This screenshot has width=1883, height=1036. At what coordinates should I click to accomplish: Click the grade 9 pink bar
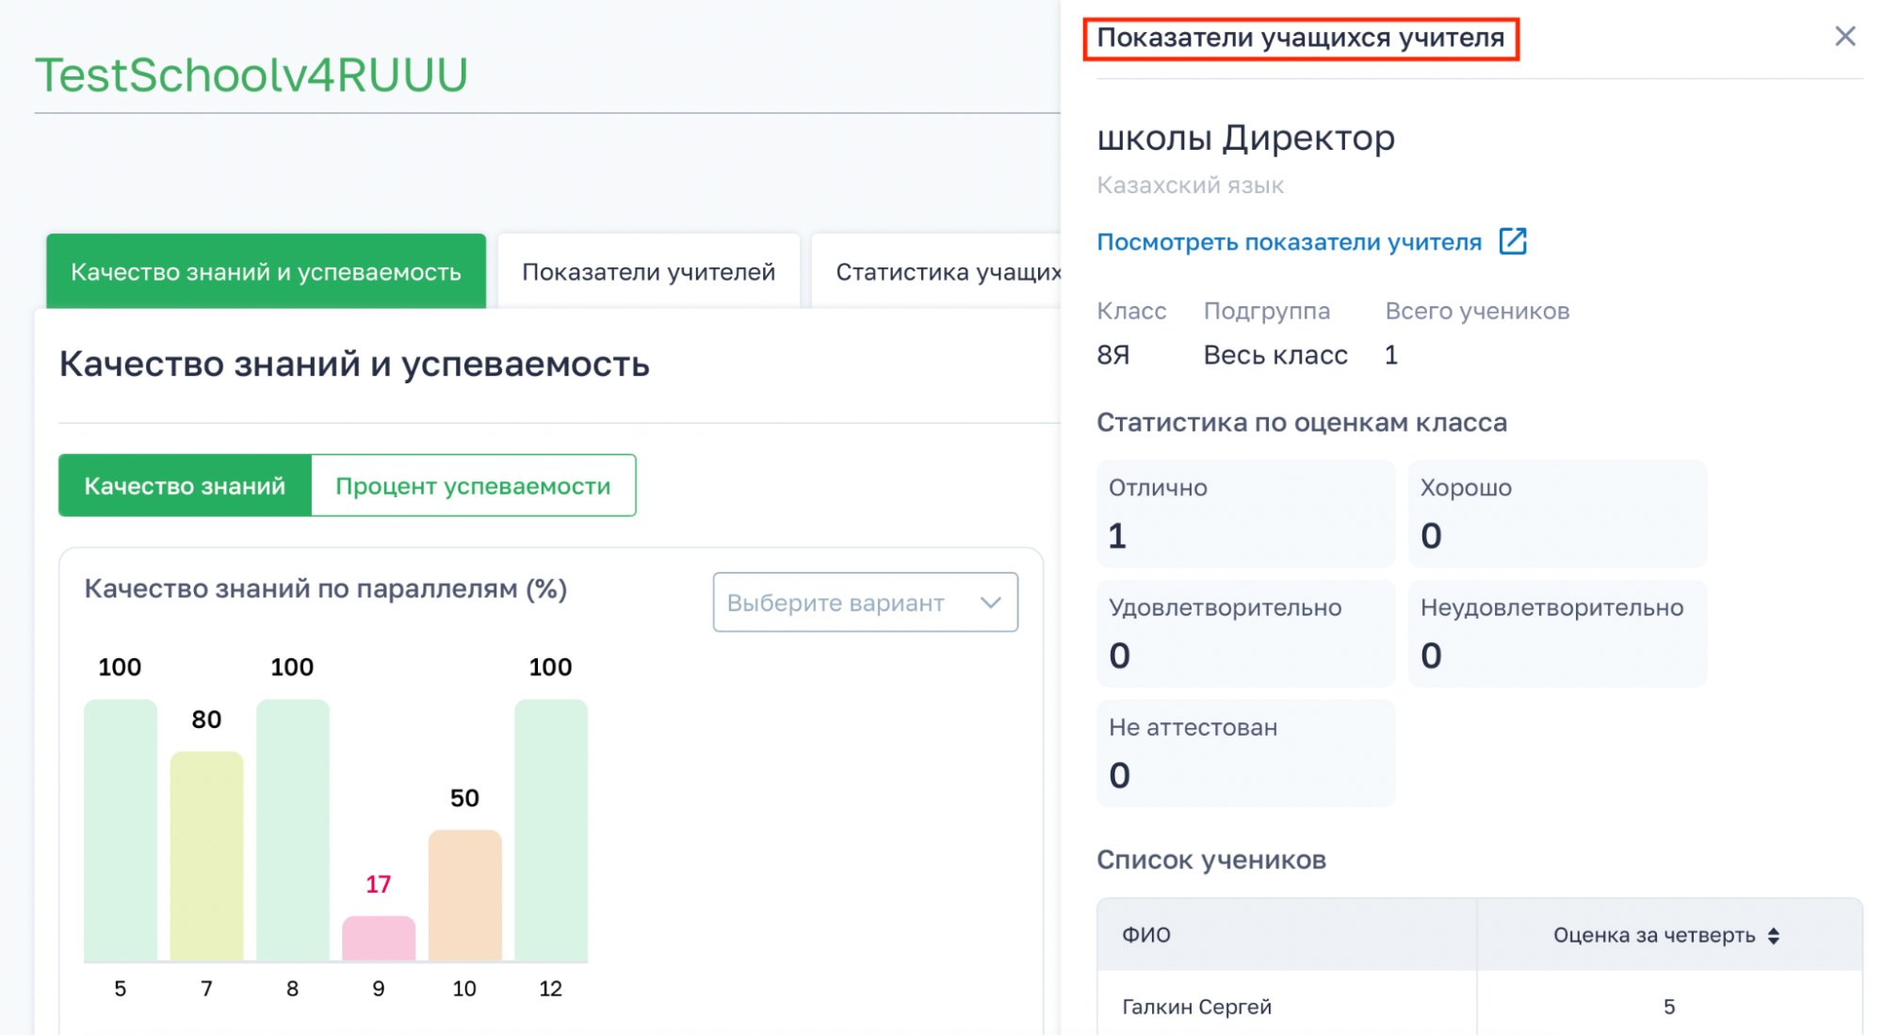click(379, 938)
